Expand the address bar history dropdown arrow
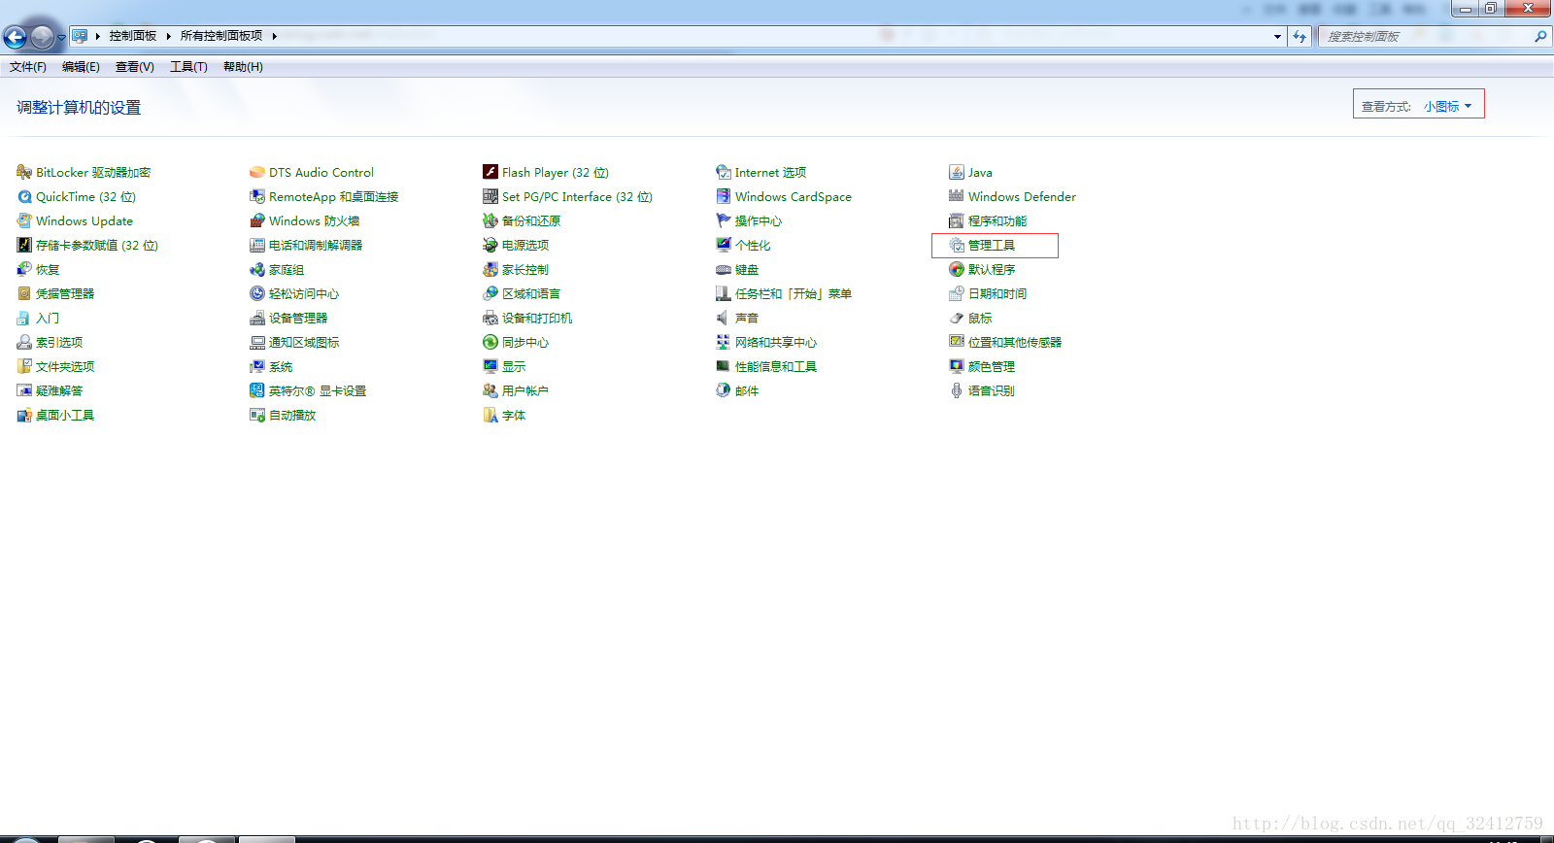This screenshot has height=843, width=1554. (1277, 36)
